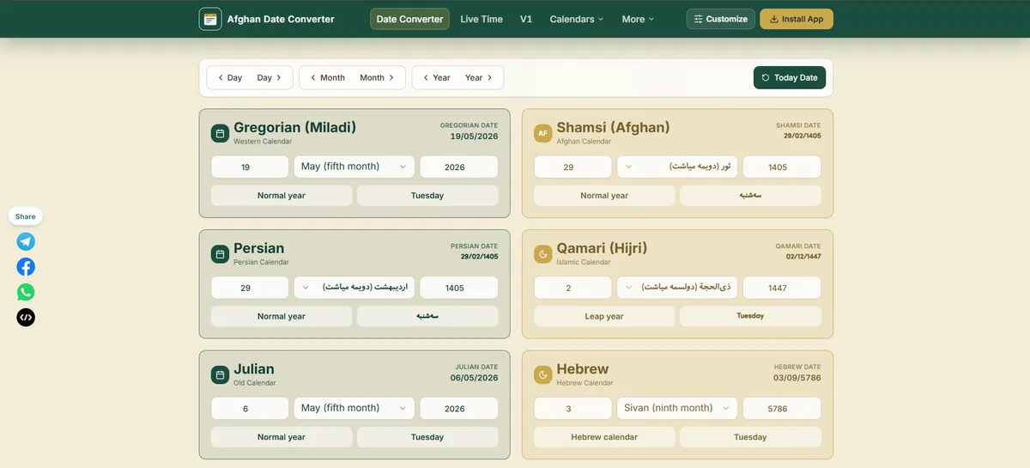Image resolution: width=1030 pixels, height=468 pixels.
Task: Edit the Gregorian day field 19
Action: click(x=250, y=167)
